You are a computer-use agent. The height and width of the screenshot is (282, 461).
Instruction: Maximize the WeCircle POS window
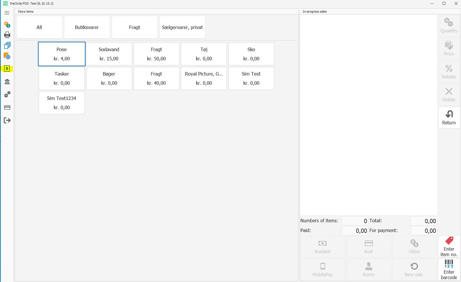point(444,3)
